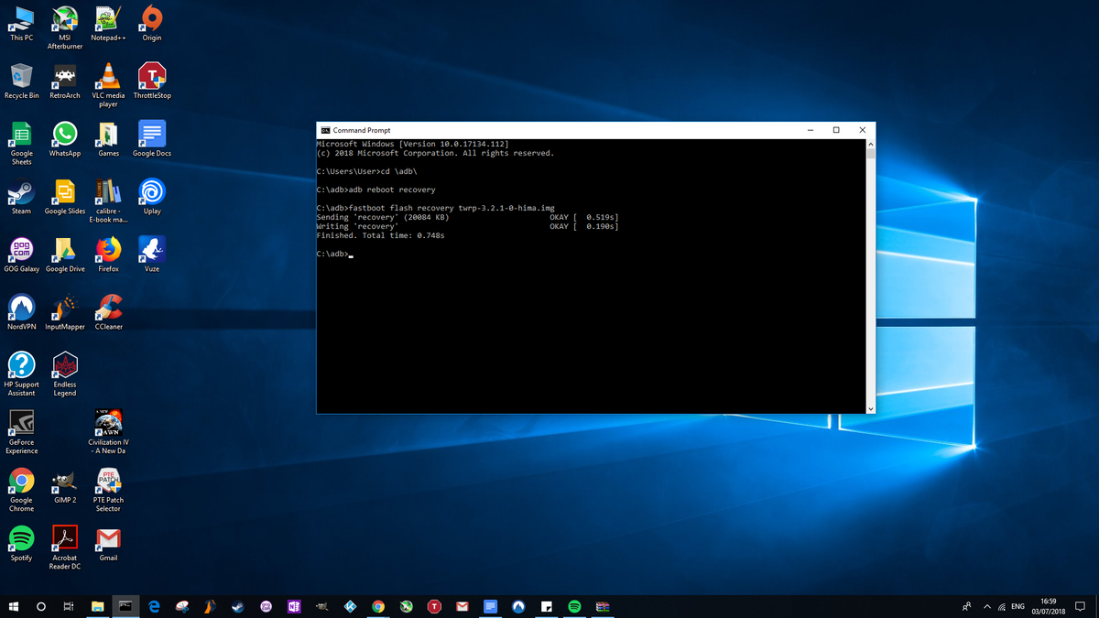
Task: Open Spotify from the taskbar
Action: [x=576, y=606]
